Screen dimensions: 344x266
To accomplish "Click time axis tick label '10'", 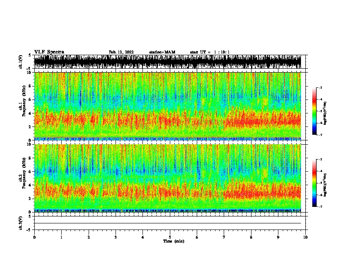I will pos(305,237).
